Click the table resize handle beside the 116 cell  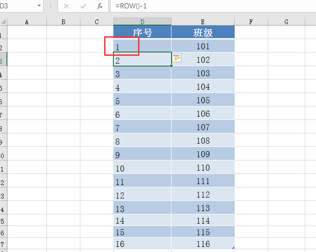click(x=233, y=248)
